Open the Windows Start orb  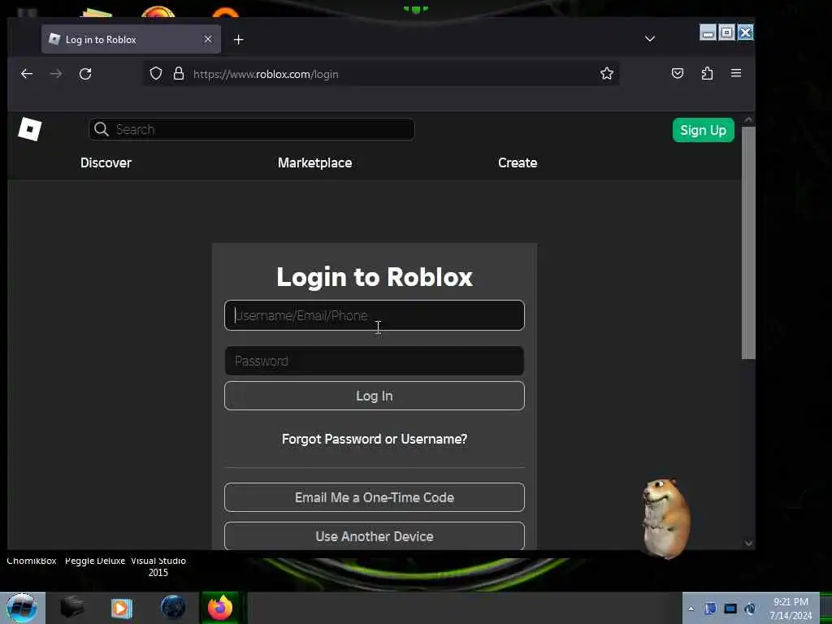coord(21,608)
